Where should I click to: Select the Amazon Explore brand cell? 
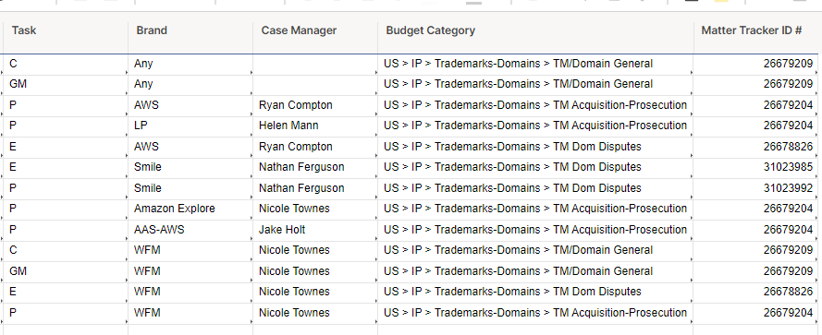(190, 209)
